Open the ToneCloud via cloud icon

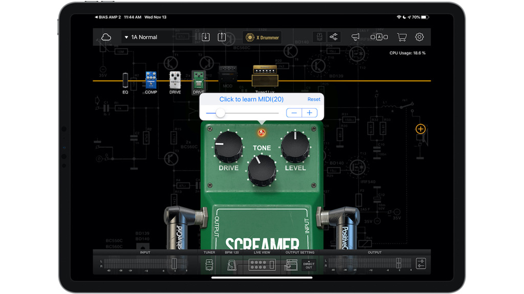[105, 36]
